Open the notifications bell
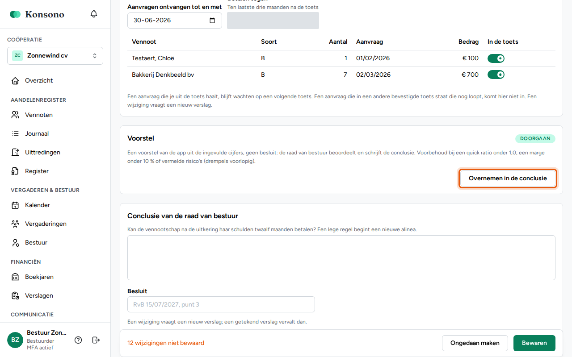Screen dimensions: 572x357 pos(94,14)
